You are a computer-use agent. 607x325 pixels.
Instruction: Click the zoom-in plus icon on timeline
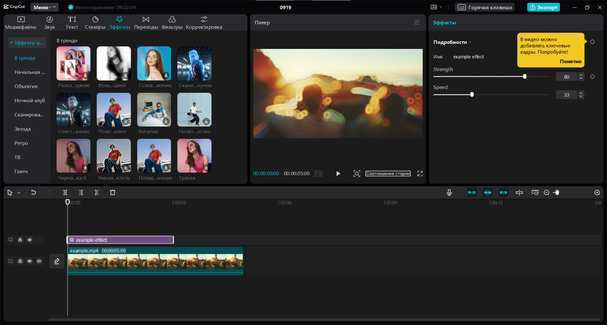coord(597,192)
